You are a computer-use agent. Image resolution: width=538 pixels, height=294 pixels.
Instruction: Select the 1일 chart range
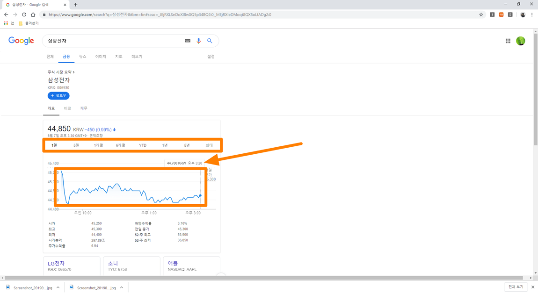54,145
